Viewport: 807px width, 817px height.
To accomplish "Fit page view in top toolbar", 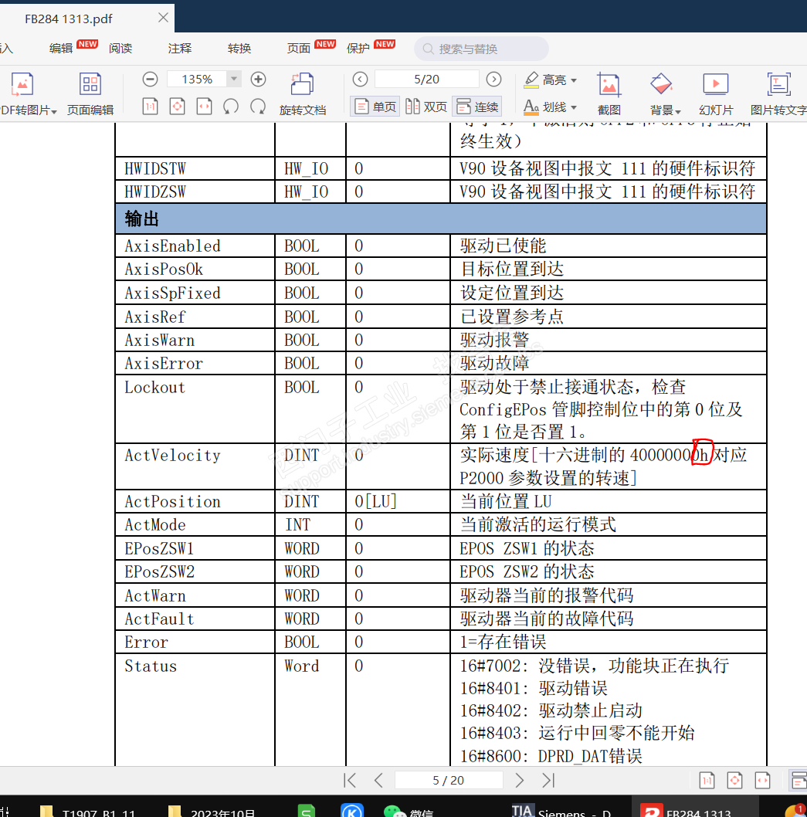I will pos(177,107).
